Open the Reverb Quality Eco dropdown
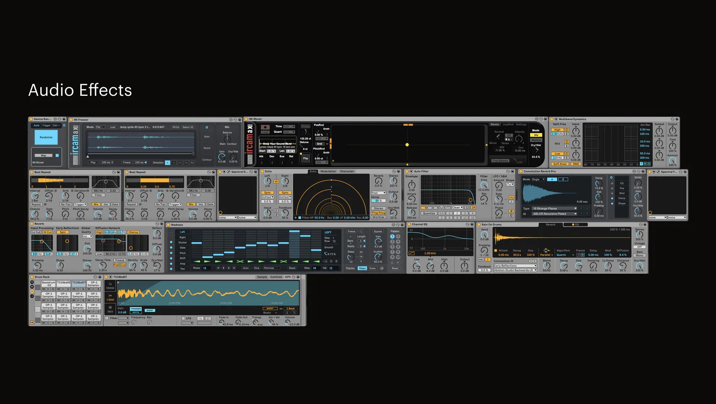The height and width of the screenshot is (404, 716). coord(87,236)
